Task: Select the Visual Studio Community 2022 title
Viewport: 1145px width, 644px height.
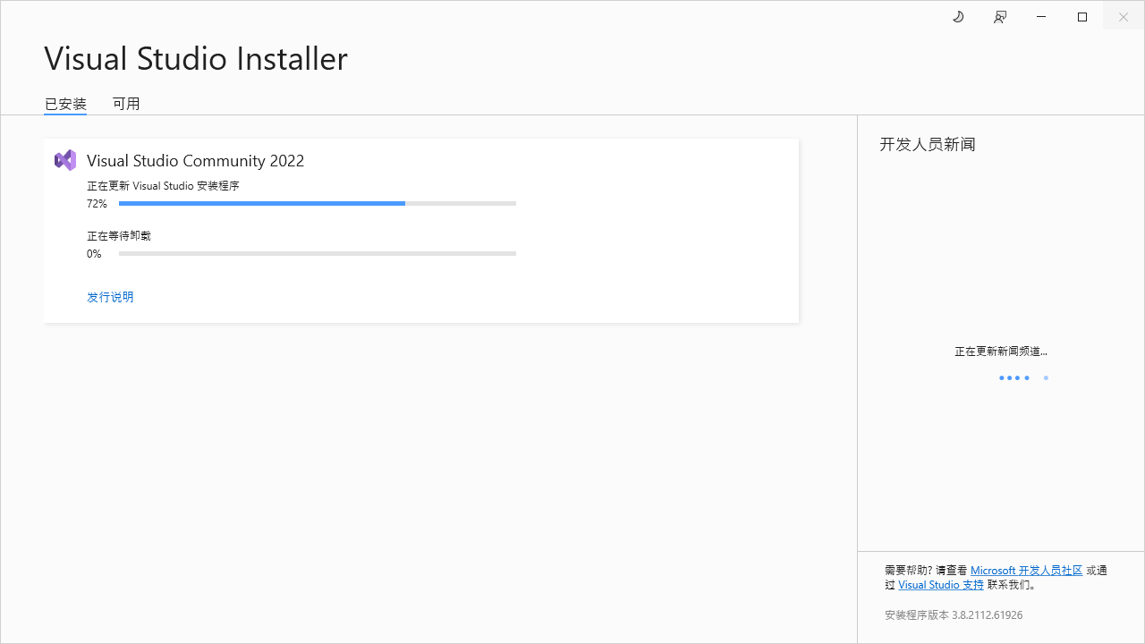Action: pyautogui.click(x=195, y=161)
